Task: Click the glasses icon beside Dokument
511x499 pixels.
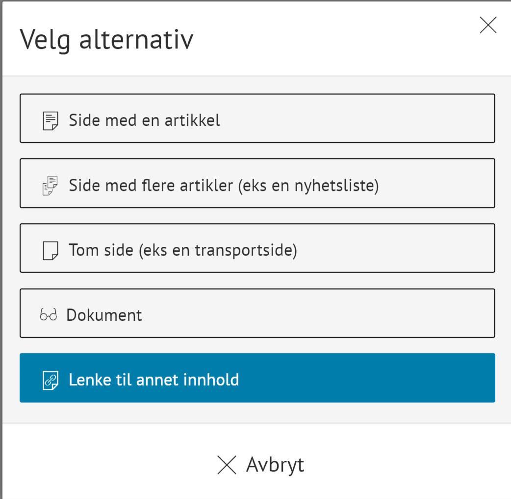Action: [x=48, y=315]
